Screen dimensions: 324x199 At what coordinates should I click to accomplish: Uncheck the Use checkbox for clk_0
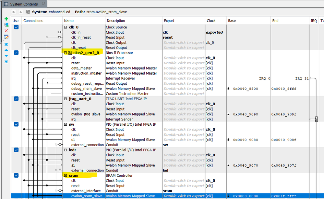16,27
